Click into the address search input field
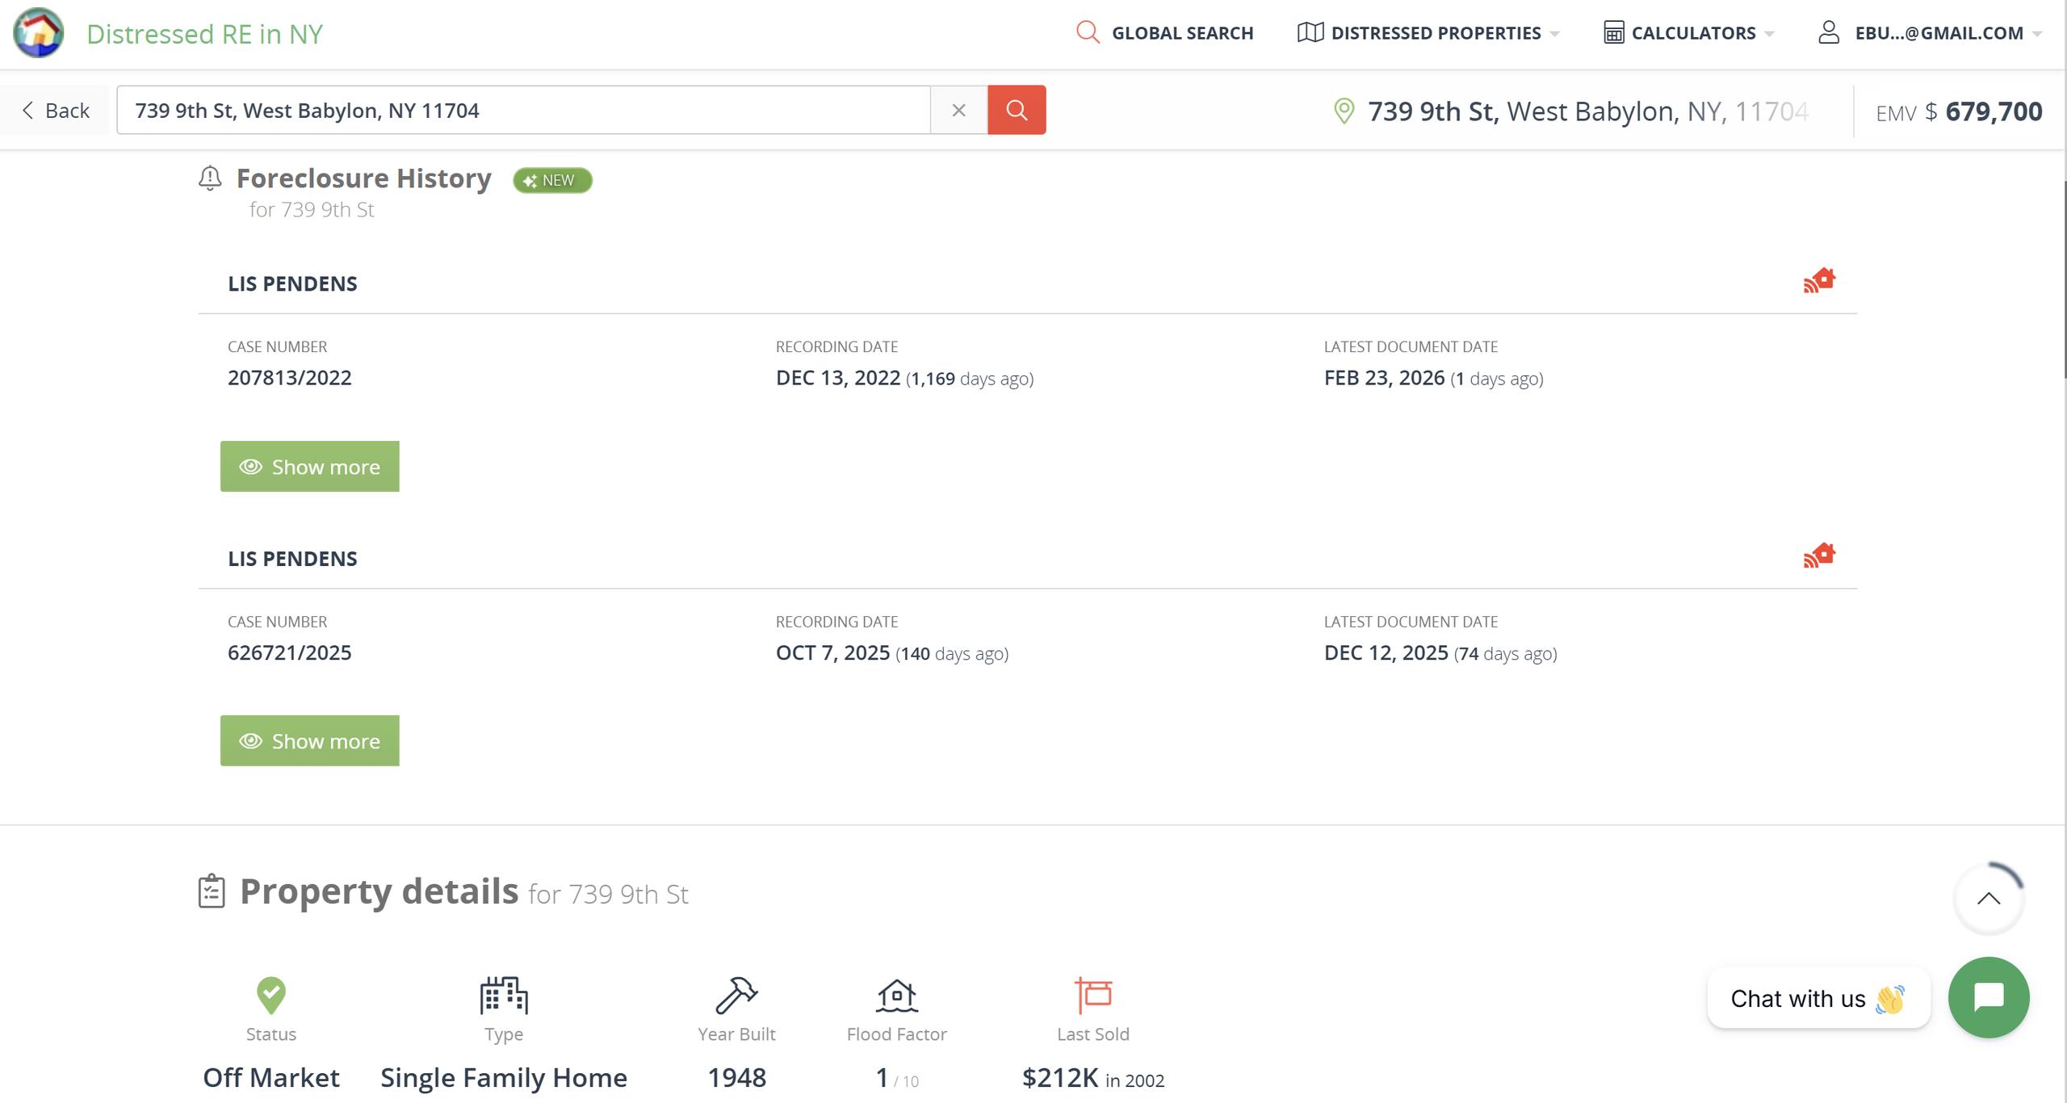 pyautogui.click(x=523, y=110)
